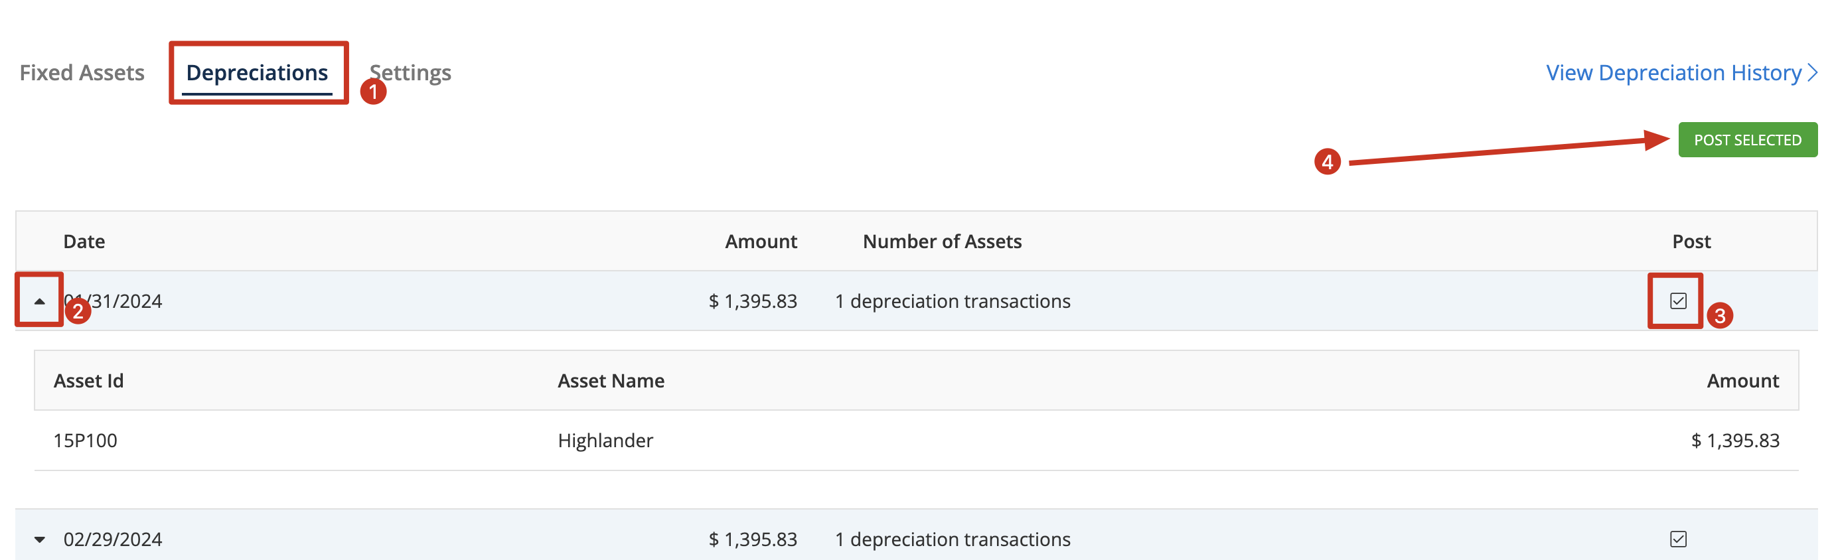Switch to the Depreciations tab
1836x560 pixels.
[257, 73]
